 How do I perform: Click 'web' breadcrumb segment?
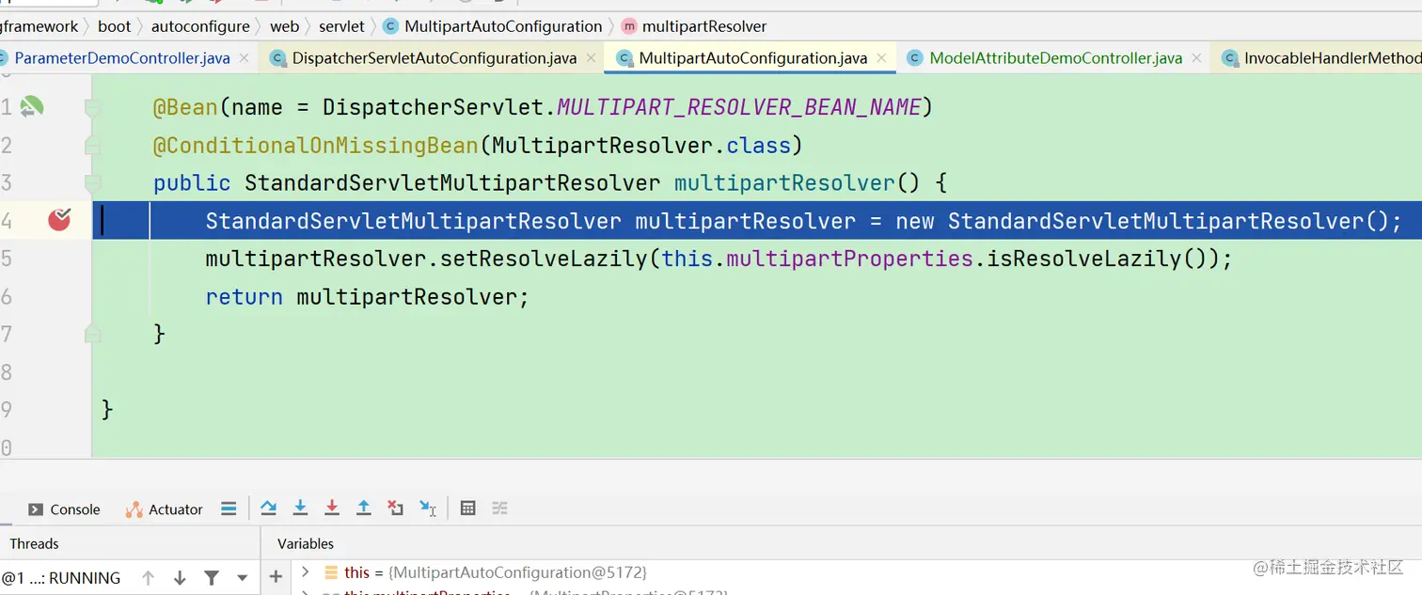(x=284, y=26)
